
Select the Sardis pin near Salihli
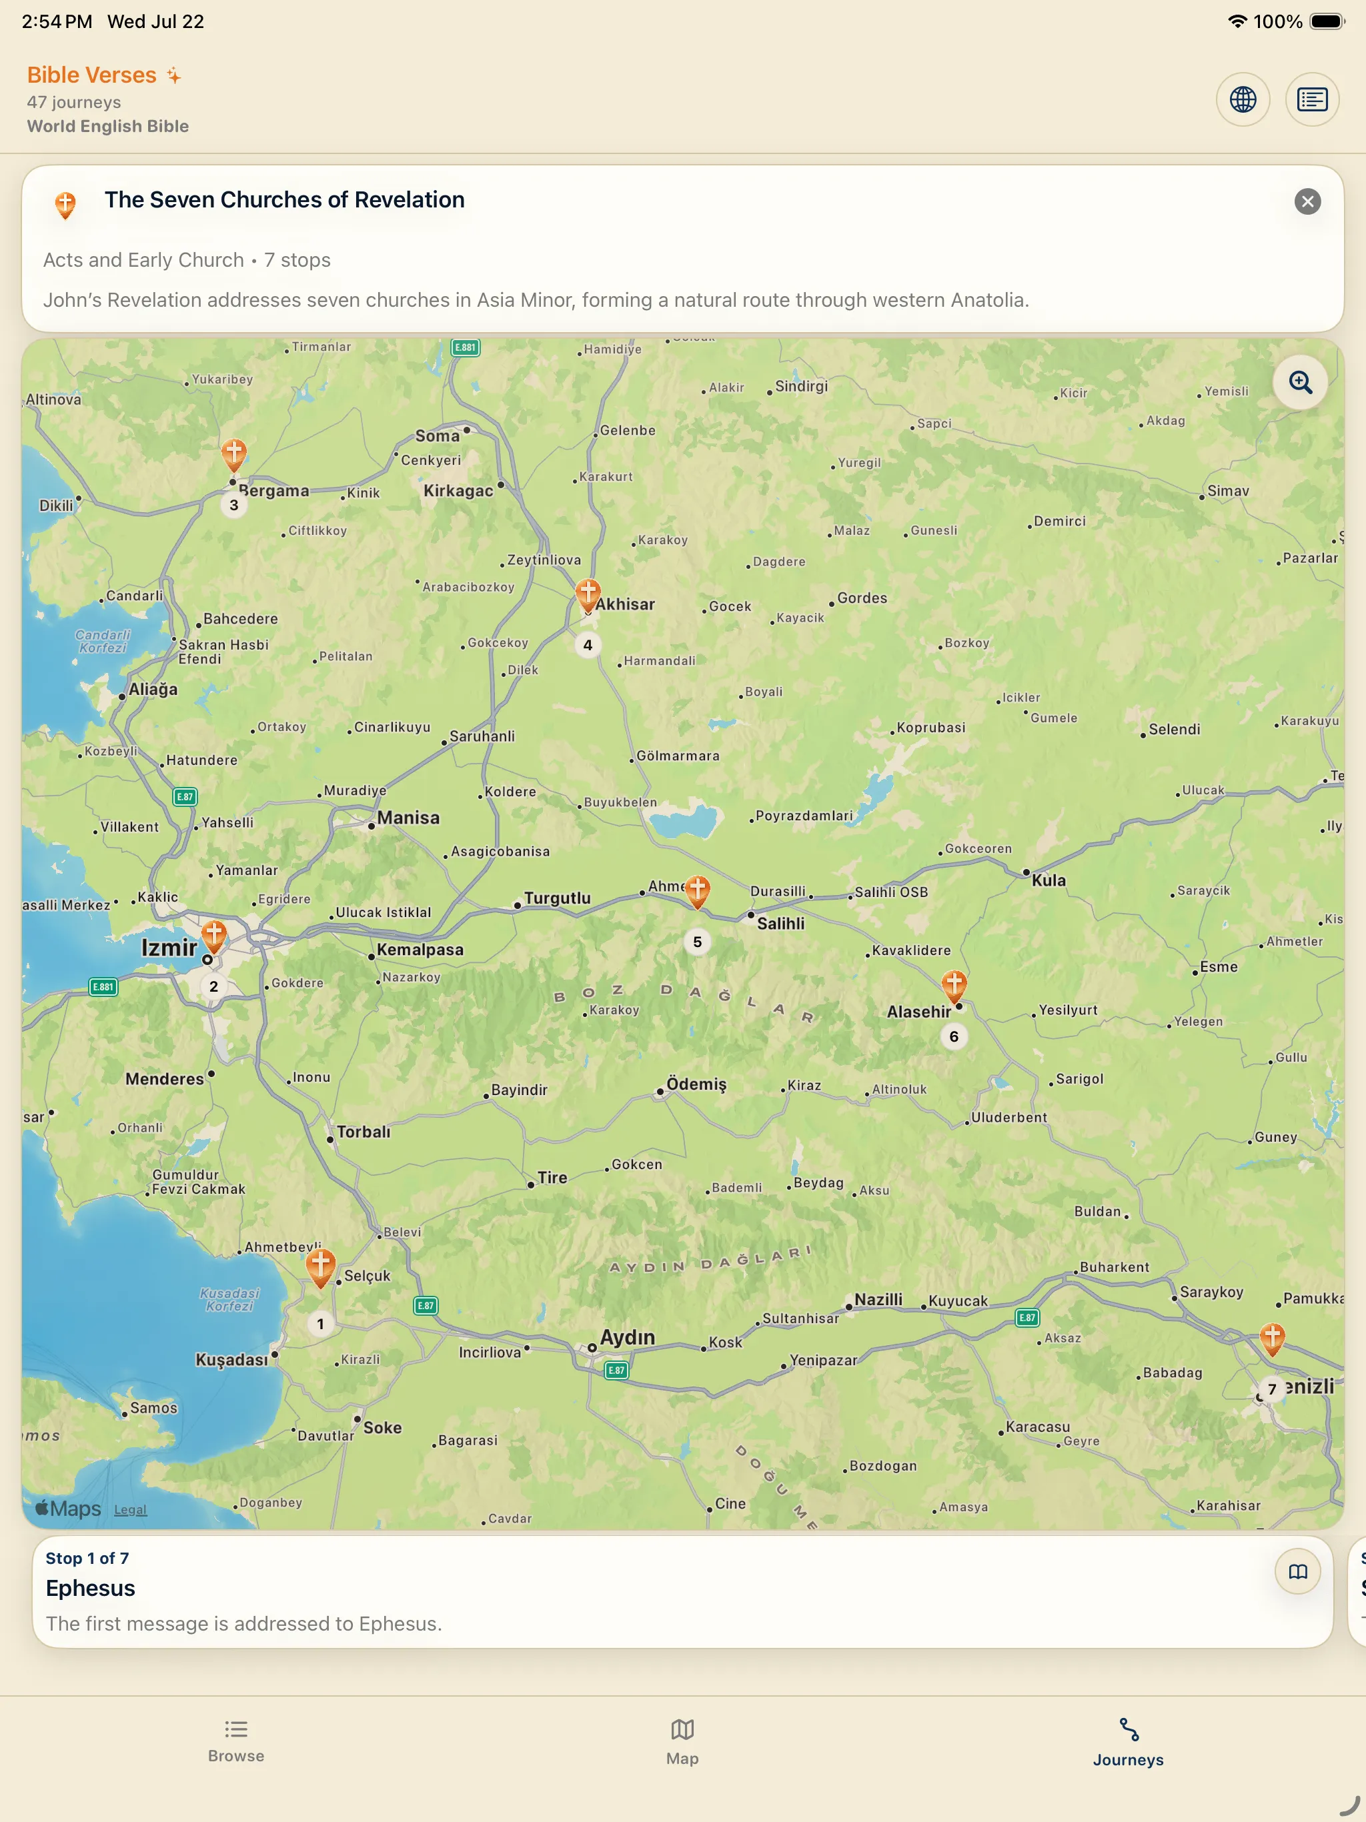[x=697, y=891]
